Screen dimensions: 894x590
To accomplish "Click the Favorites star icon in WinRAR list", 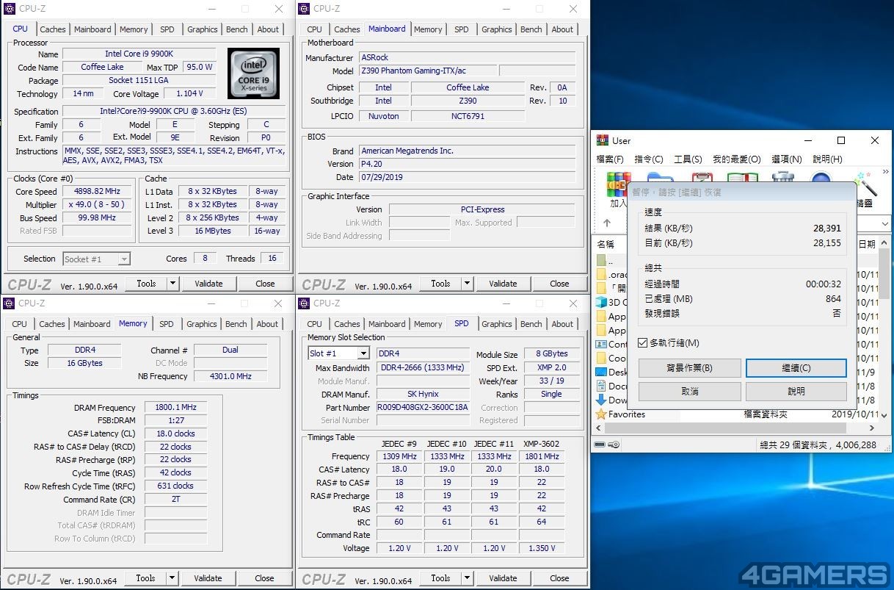I will point(601,414).
